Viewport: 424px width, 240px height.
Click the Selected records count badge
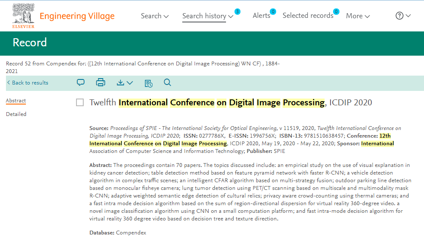pos(336,11)
